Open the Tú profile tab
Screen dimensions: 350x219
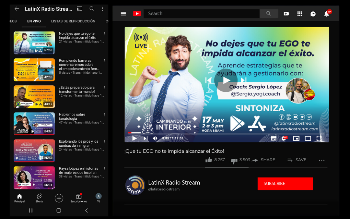coord(99,198)
